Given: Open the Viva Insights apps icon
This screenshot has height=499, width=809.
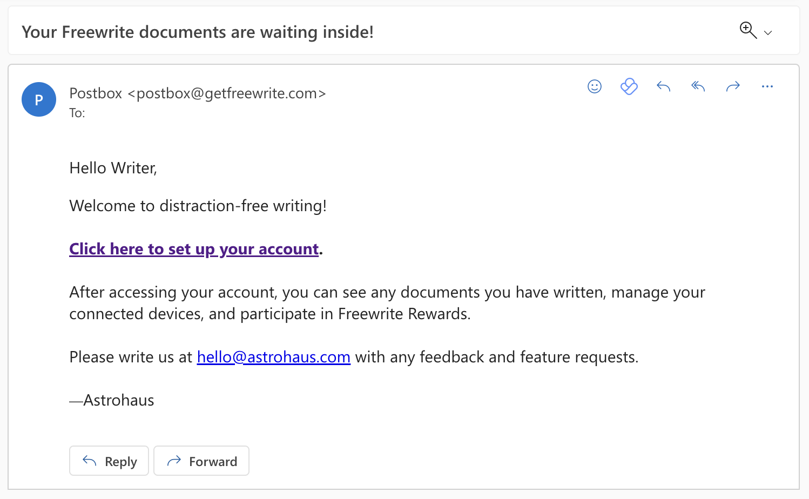Looking at the screenshot, I should point(629,86).
